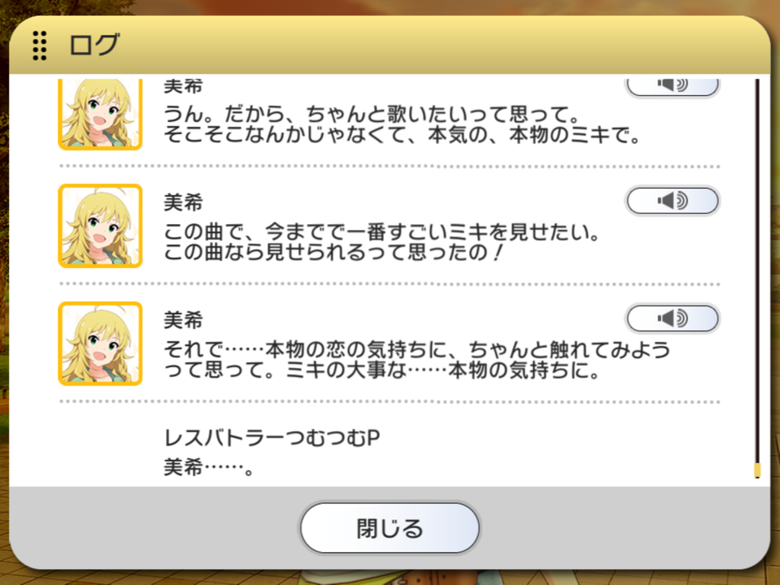Click Miki's portrait beside 'それで……' message
This screenshot has width=780, height=585.
pos(101,344)
